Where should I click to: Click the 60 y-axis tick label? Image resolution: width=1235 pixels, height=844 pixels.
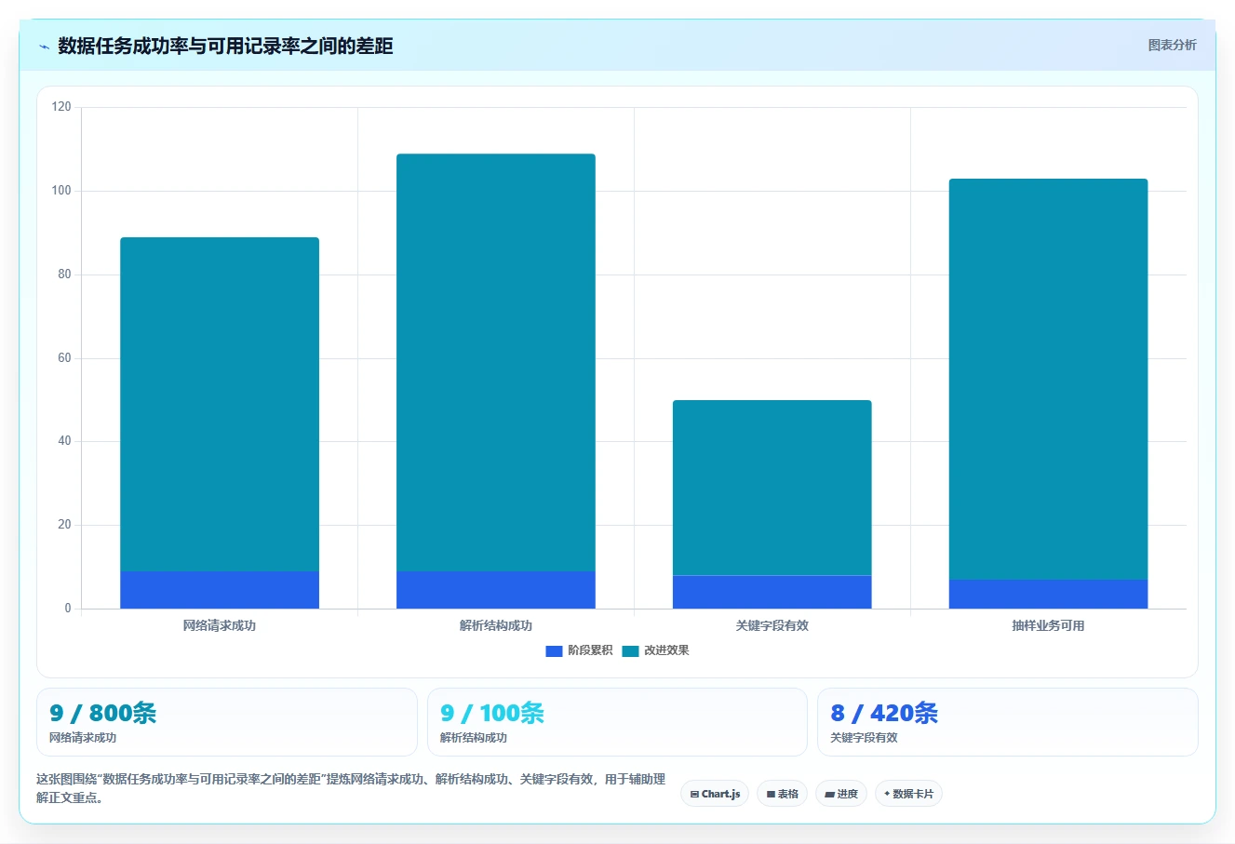click(64, 358)
